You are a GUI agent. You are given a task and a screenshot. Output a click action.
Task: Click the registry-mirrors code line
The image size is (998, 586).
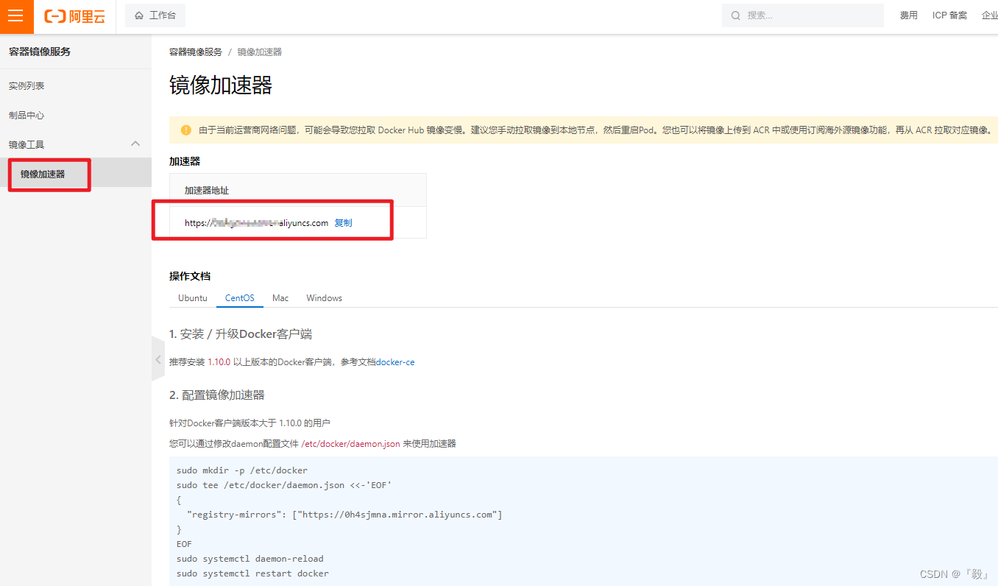pos(345,515)
